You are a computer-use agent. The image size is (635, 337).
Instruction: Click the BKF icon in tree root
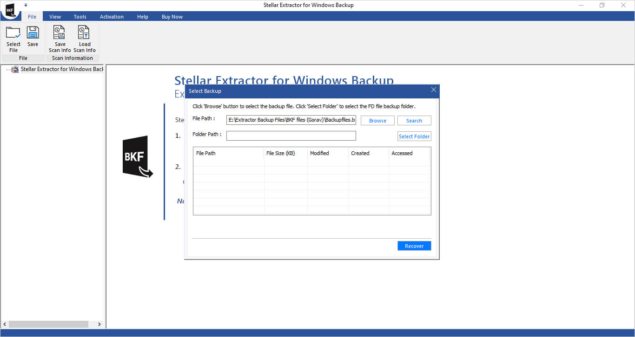15,69
